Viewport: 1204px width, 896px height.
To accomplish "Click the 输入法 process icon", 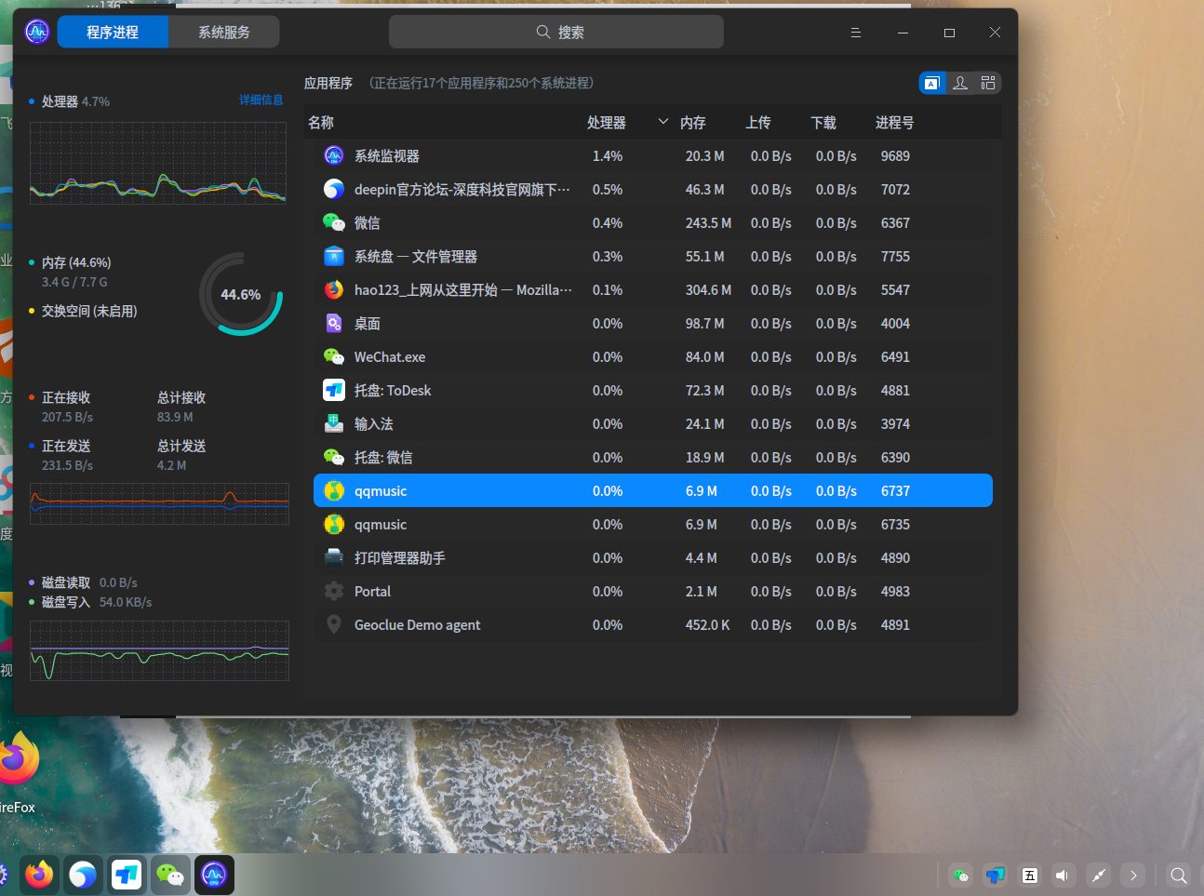I will [334, 424].
